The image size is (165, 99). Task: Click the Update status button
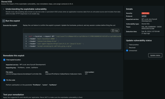(155, 55)
